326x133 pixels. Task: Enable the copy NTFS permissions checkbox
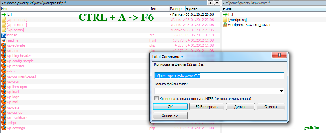(x=157, y=99)
